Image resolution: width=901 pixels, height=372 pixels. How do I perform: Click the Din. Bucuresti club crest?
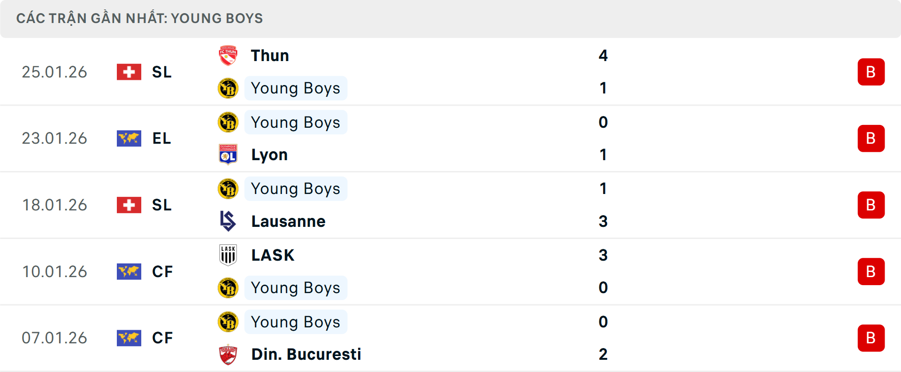228,355
